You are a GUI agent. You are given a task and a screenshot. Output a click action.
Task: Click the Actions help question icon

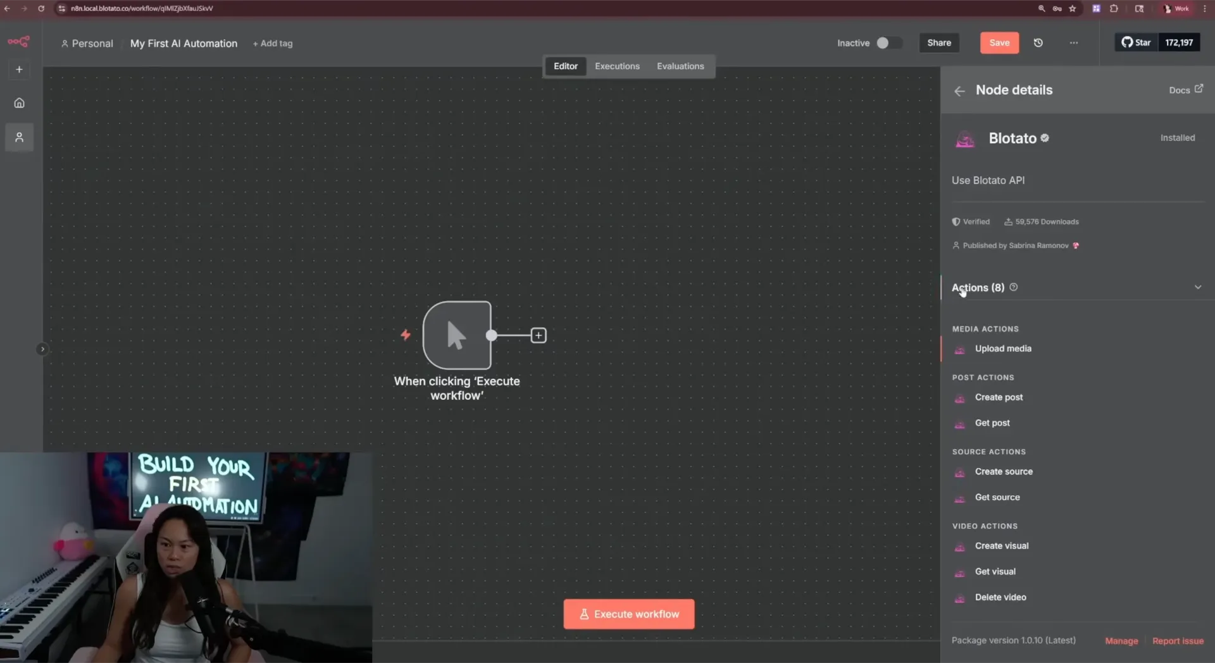[x=1013, y=287]
